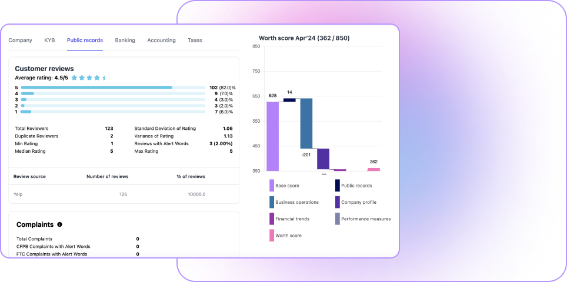Viewport: 567px width, 282px height.
Task: Click the Total Complaints label
Action: 34,239
